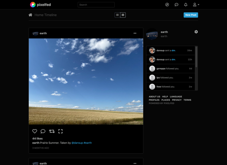The width and height of the screenshot is (227, 165).
Task: Click the earth avatar in first post header
Action: click(35, 33)
